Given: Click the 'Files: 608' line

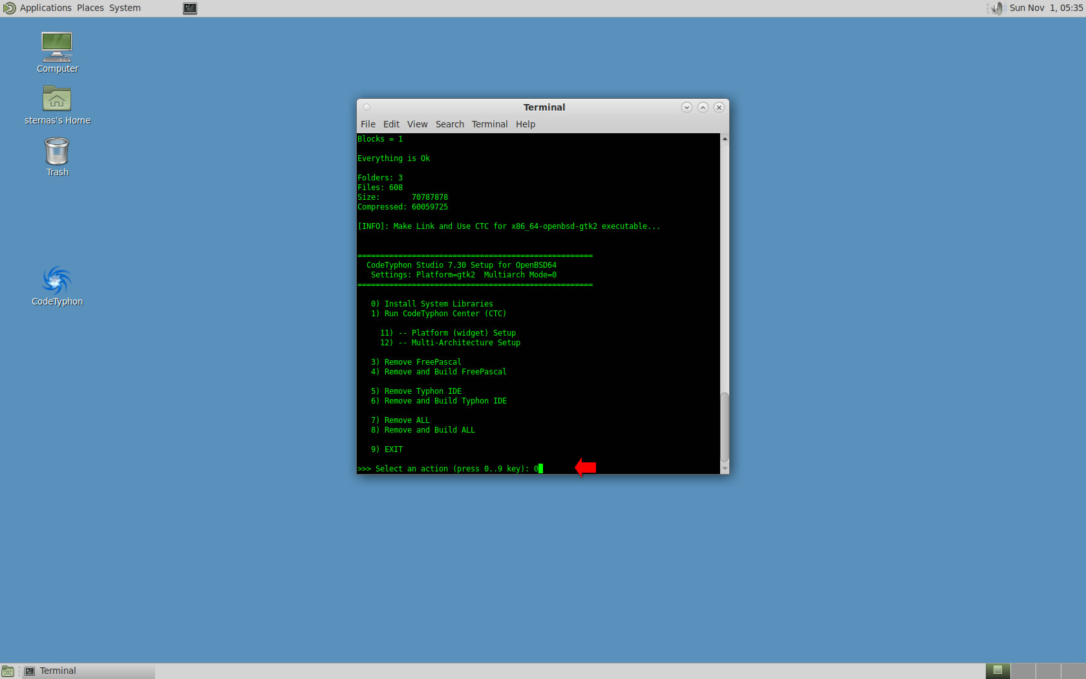Looking at the screenshot, I should 380,188.
